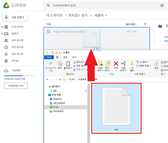Click the 제목없는 폴더 breadcrumb
The width and height of the screenshot is (168, 143).
78,15
